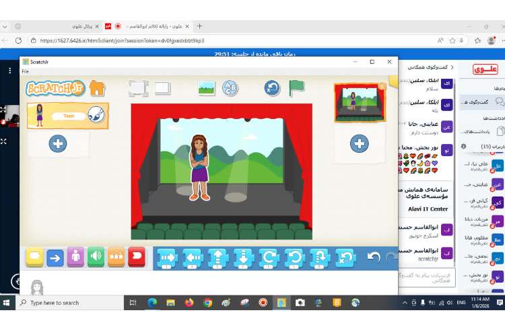The image size is (505, 323).
Task: Open paint editor for Teen character
Action: (x=97, y=116)
